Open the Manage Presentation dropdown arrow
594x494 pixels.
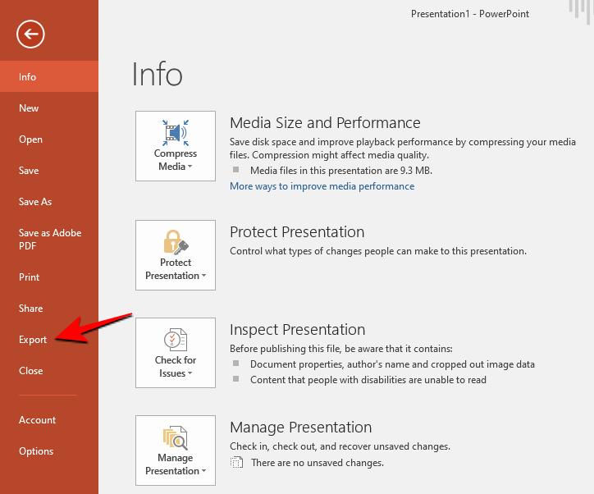tap(203, 472)
